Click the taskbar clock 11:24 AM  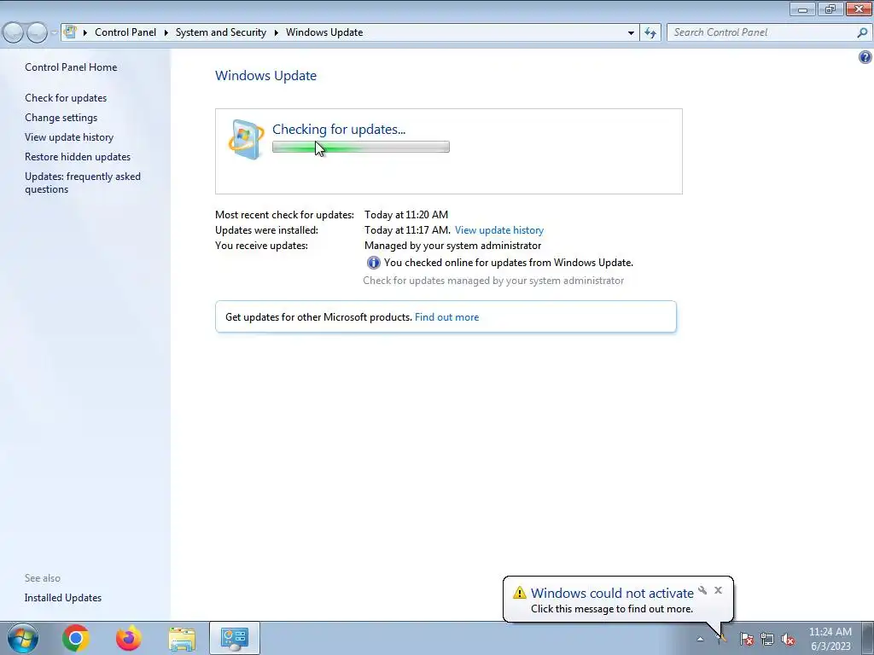pyautogui.click(x=830, y=632)
